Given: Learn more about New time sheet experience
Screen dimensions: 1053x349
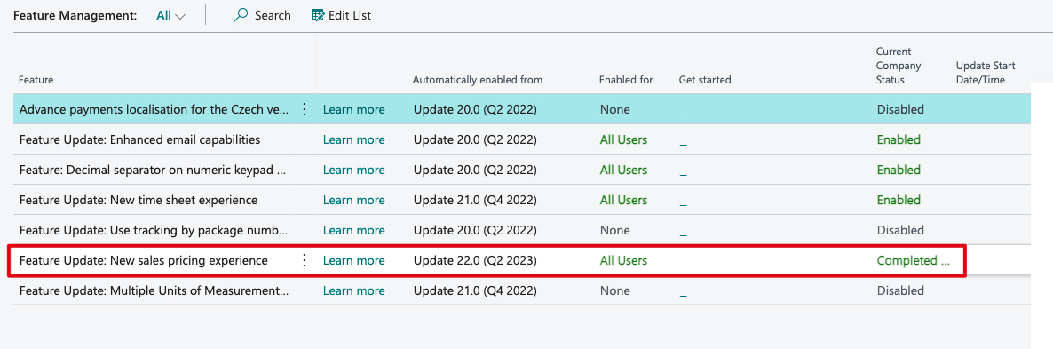Looking at the screenshot, I should click(x=354, y=200).
